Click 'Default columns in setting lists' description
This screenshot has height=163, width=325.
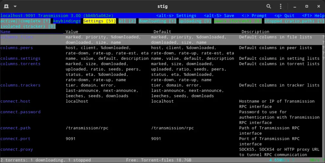click(x=279, y=58)
